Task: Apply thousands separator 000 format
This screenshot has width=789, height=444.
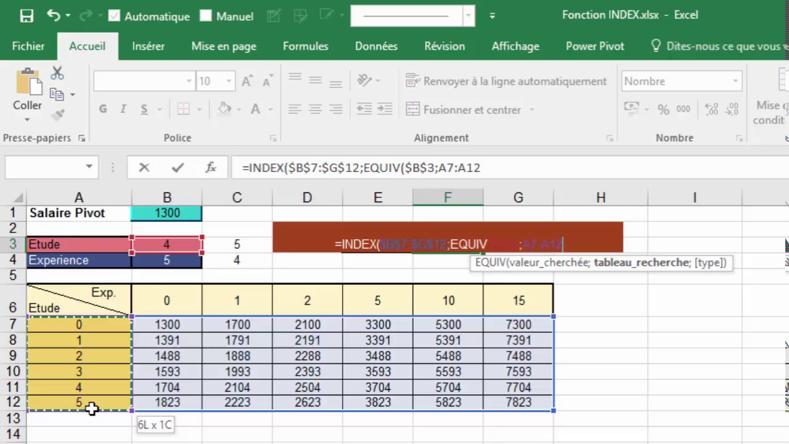Action: (x=683, y=109)
